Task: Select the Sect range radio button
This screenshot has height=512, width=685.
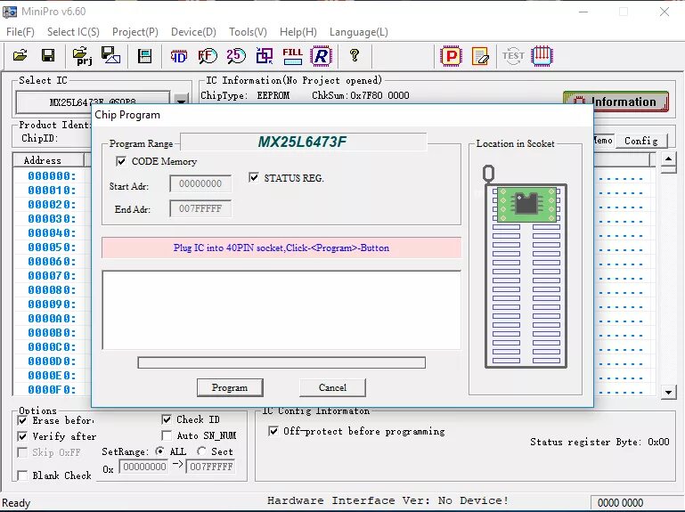Action: [201, 451]
